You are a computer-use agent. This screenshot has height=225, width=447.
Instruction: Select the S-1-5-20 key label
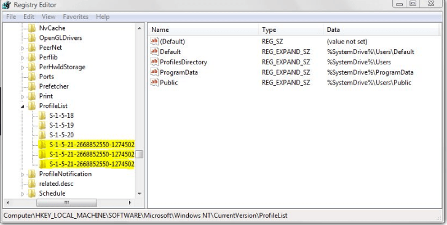coord(61,135)
